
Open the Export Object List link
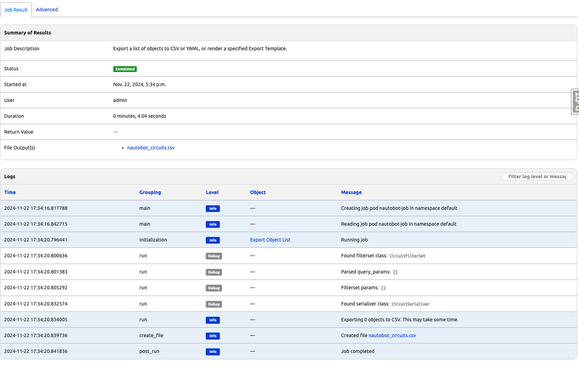pyautogui.click(x=270, y=240)
